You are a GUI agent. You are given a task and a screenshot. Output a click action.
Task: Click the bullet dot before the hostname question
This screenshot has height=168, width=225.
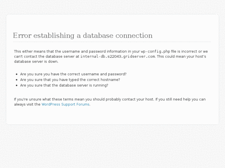click(16, 80)
